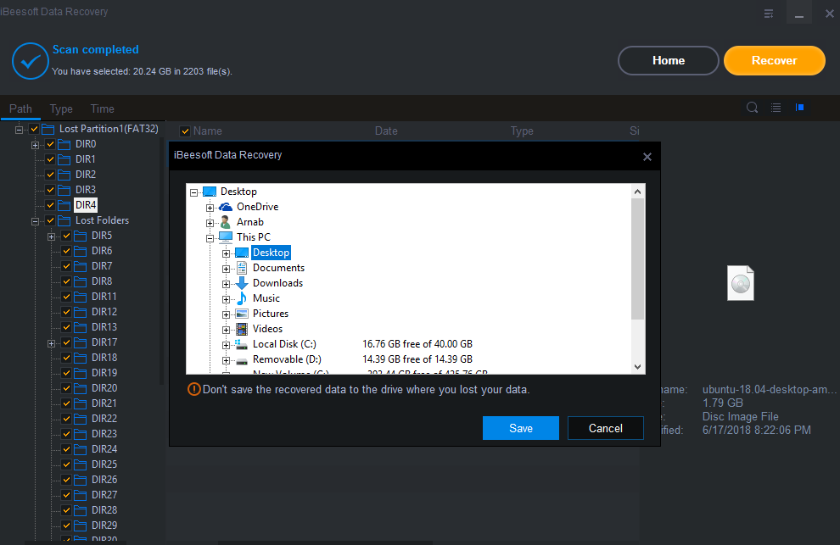The height and width of the screenshot is (545, 840).
Task: Switch to list view icon
Action: click(776, 108)
